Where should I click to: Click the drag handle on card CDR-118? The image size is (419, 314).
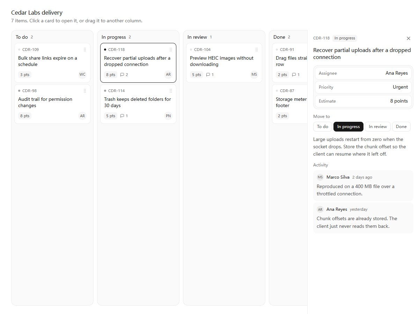point(171,50)
